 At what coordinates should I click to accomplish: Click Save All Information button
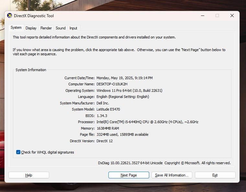(172, 175)
